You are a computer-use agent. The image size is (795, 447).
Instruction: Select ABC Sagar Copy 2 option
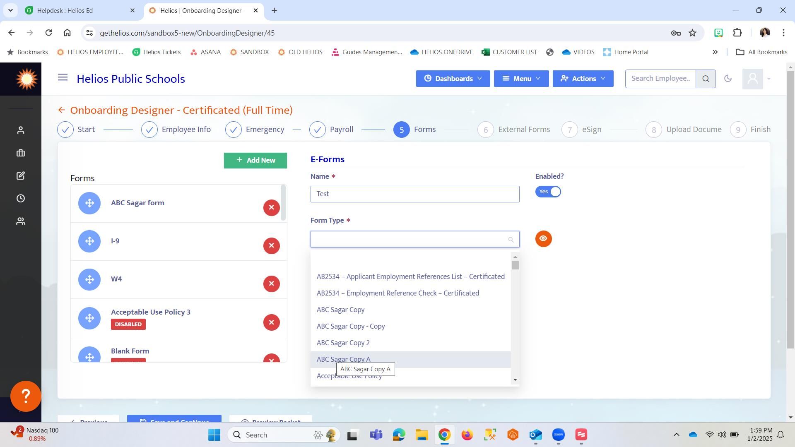pos(343,343)
